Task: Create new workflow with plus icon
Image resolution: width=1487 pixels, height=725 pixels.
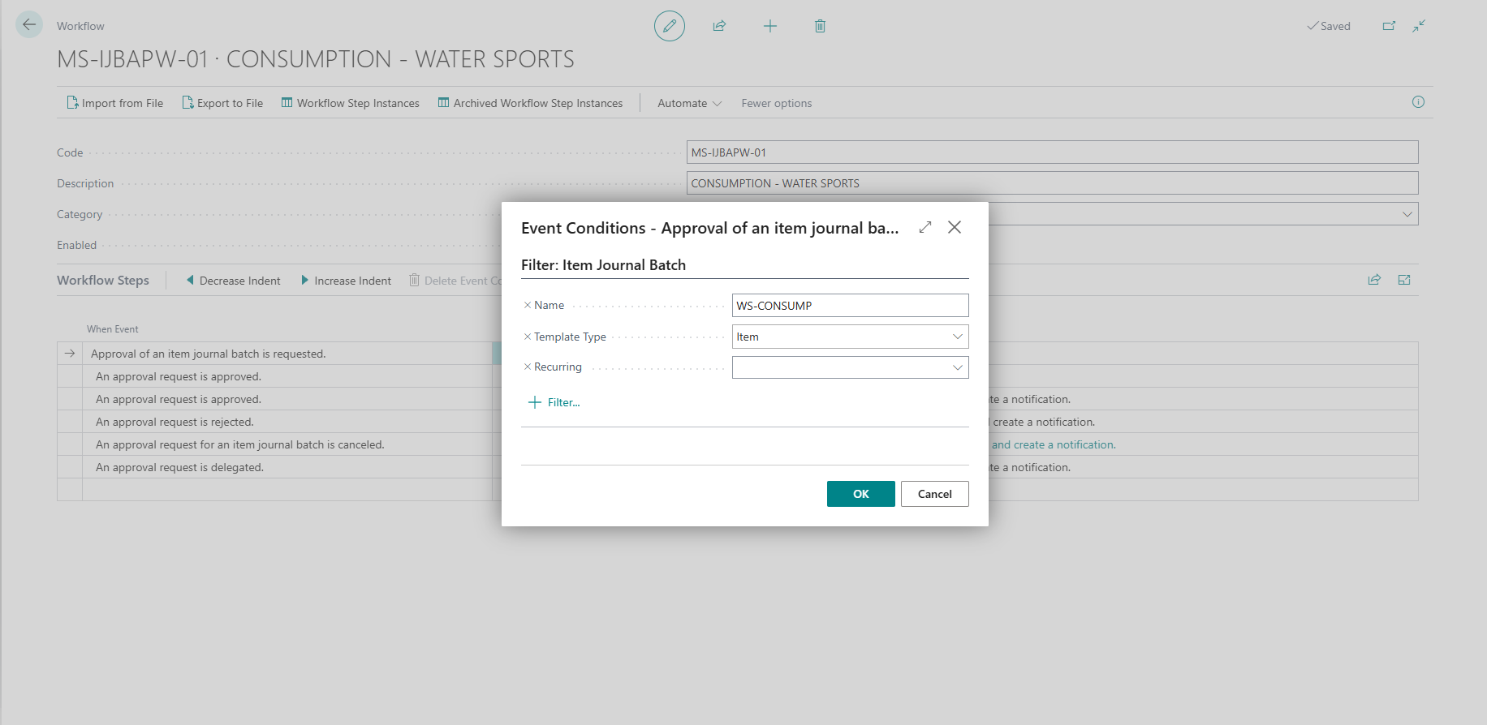Action: pyautogui.click(x=770, y=26)
